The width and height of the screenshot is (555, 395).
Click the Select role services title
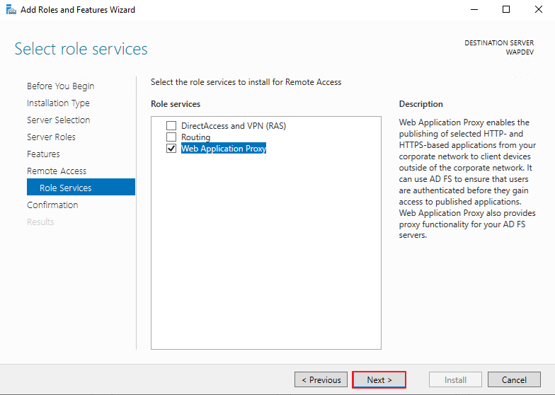pyautogui.click(x=81, y=49)
